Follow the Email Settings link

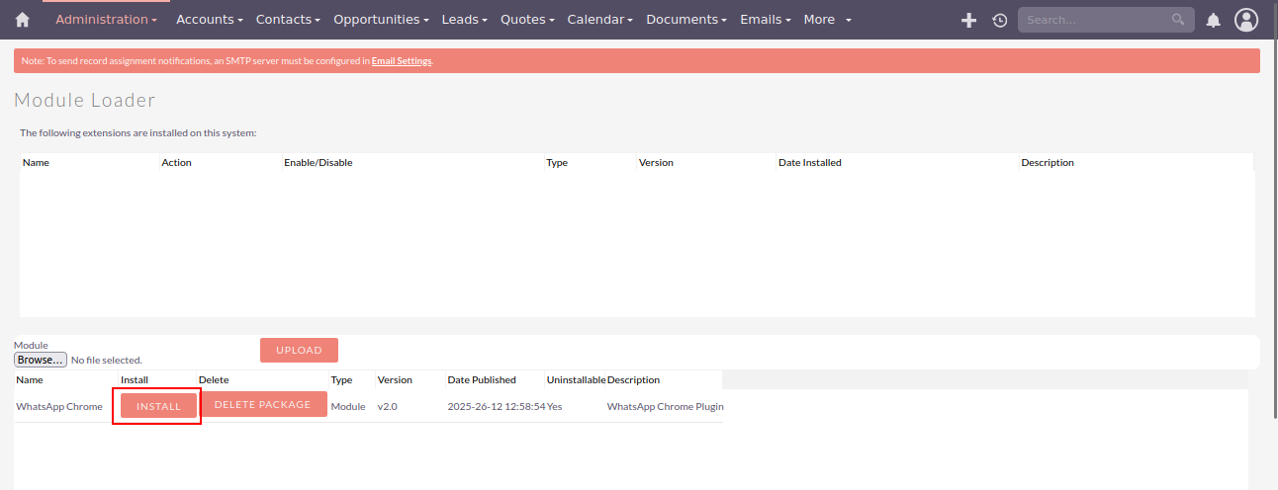[x=402, y=61]
